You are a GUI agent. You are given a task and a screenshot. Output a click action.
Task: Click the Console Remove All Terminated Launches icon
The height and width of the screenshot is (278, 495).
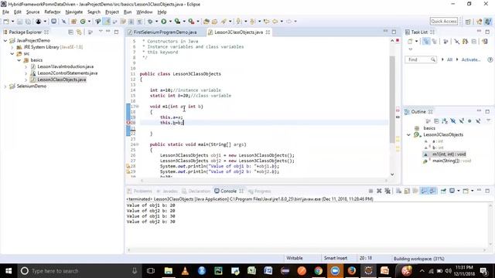pyautogui.click(x=387, y=191)
